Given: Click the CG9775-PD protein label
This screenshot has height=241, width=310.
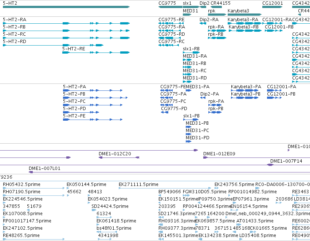Looking at the screenshot, I should pyautogui.click(x=174, y=109).
